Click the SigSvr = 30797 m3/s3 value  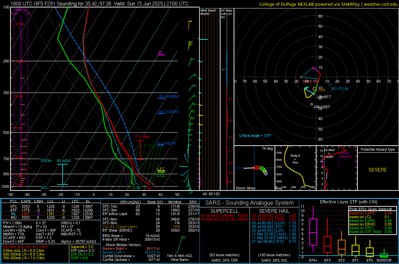(78, 242)
